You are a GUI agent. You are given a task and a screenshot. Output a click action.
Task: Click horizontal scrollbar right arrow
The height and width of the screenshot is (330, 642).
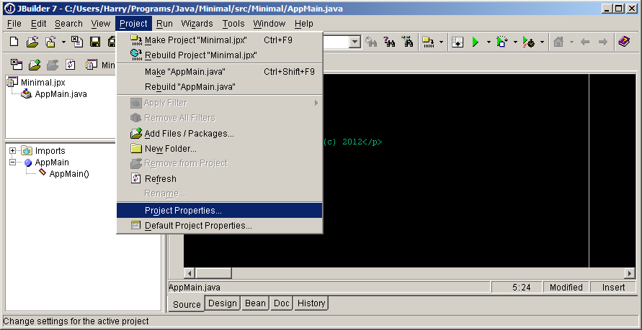click(x=630, y=273)
